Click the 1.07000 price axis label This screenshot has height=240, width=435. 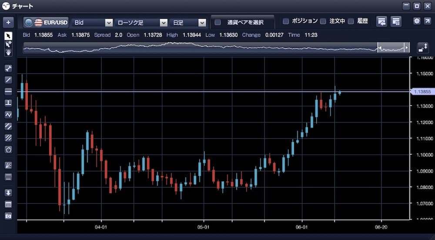(x=425, y=203)
